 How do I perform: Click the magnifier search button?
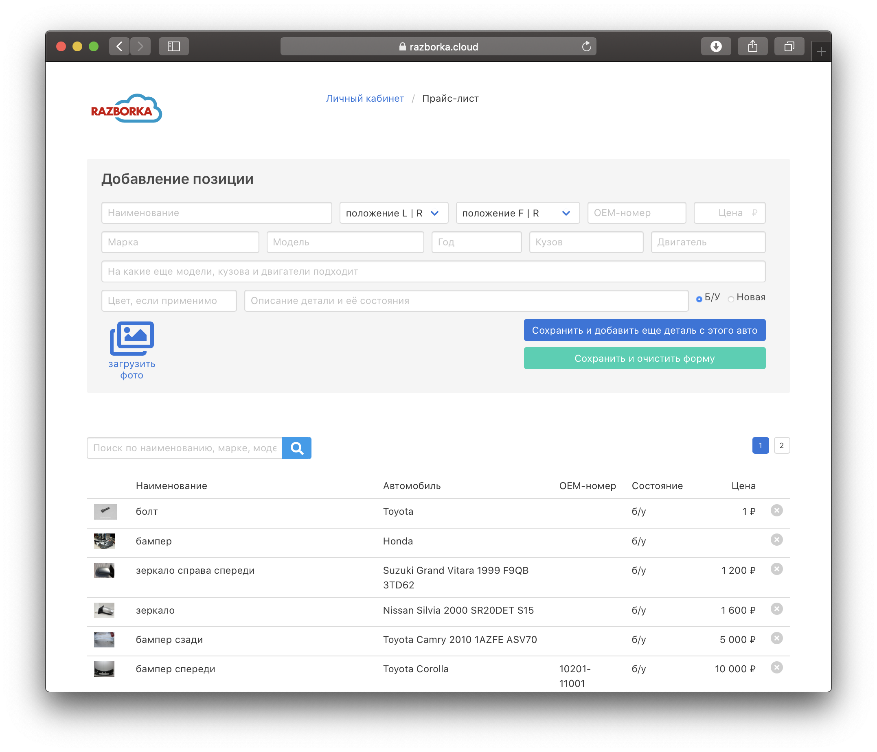click(x=297, y=448)
